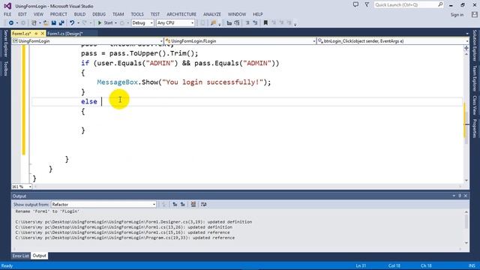Close the Form1.cs tab
This screenshot has height=270, width=480.
[43, 34]
